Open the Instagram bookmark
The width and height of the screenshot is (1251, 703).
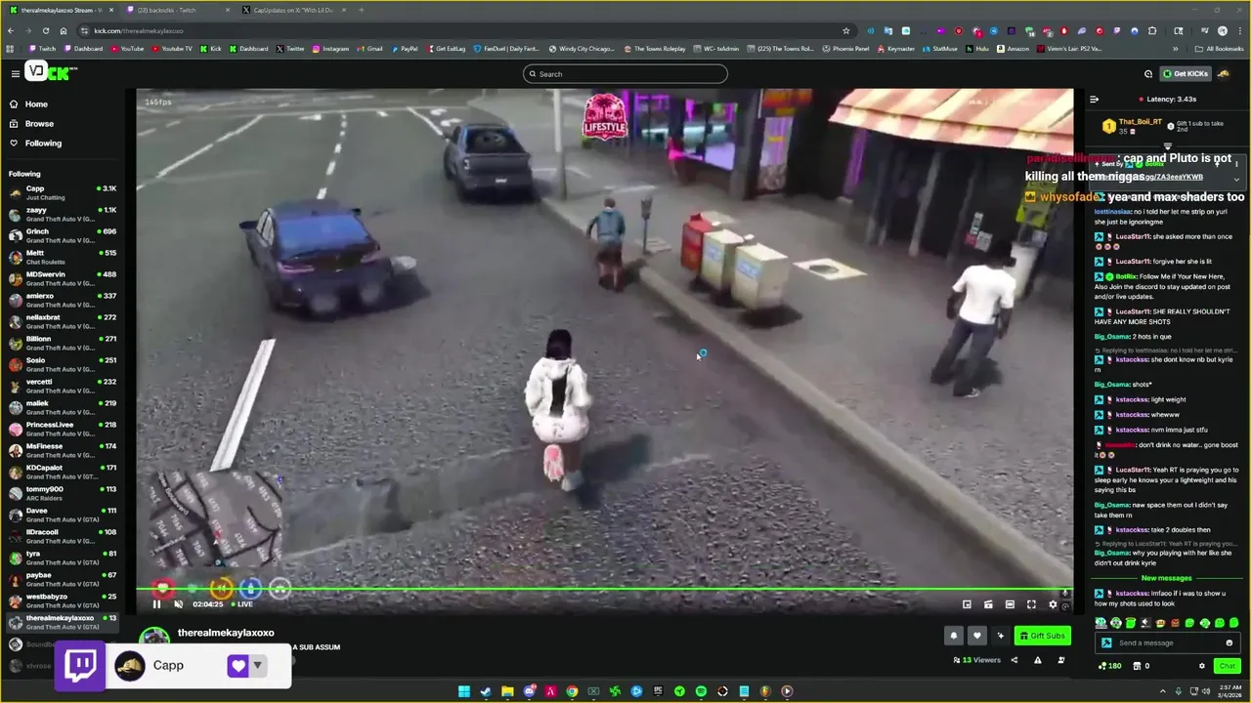pyautogui.click(x=329, y=49)
